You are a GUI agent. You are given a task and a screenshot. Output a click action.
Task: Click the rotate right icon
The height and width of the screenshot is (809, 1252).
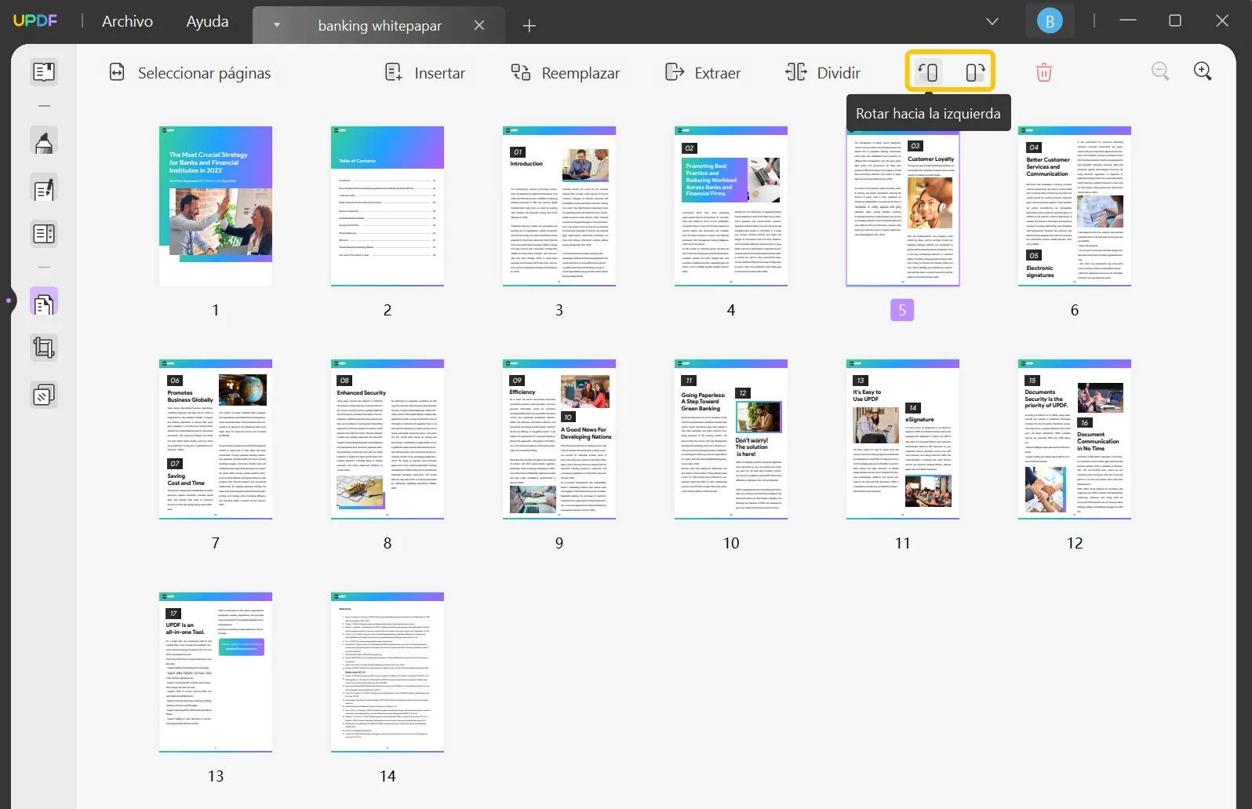975,72
